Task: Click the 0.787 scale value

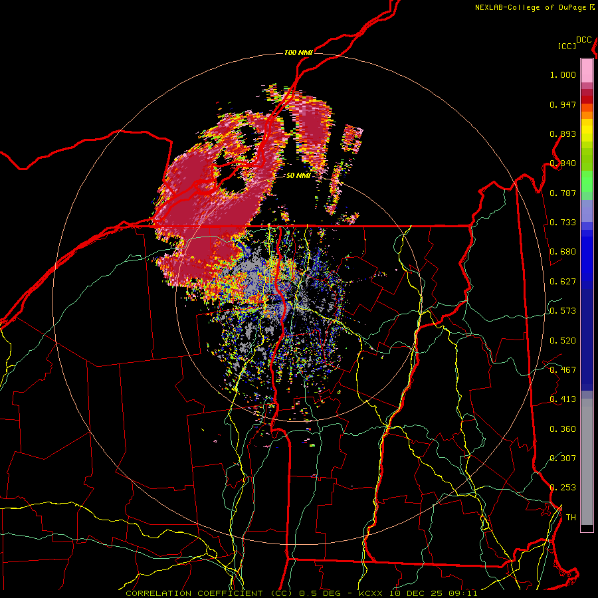Action: [563, 193]
